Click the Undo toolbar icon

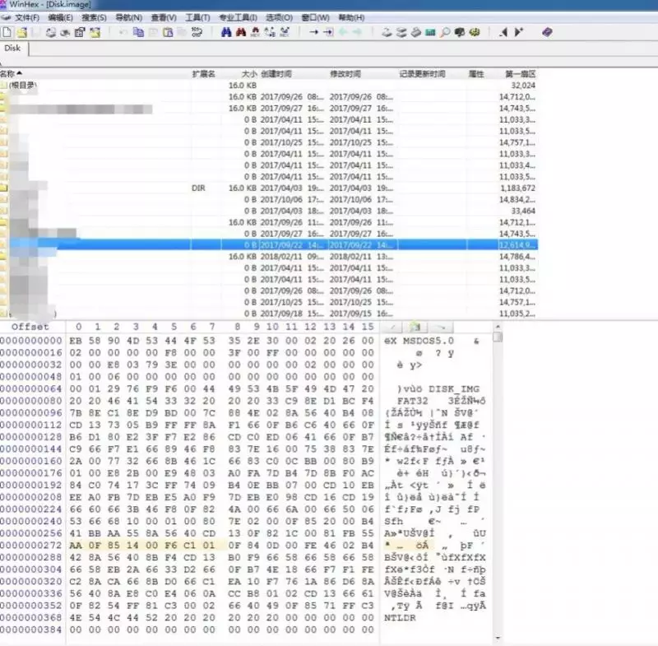point(123,32)
